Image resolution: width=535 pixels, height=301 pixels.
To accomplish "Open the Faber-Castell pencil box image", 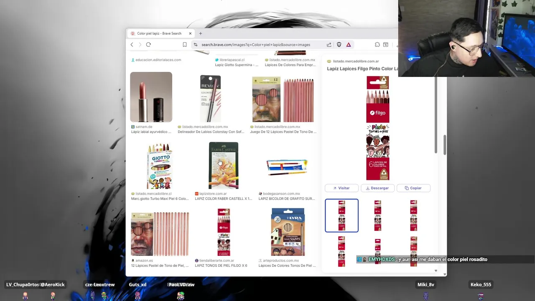I will tap(224, 166).
